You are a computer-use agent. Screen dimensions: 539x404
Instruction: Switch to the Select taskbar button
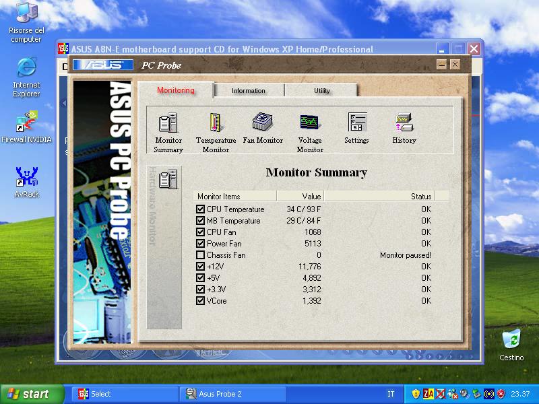pyautogui.click(x=124, y=394)
